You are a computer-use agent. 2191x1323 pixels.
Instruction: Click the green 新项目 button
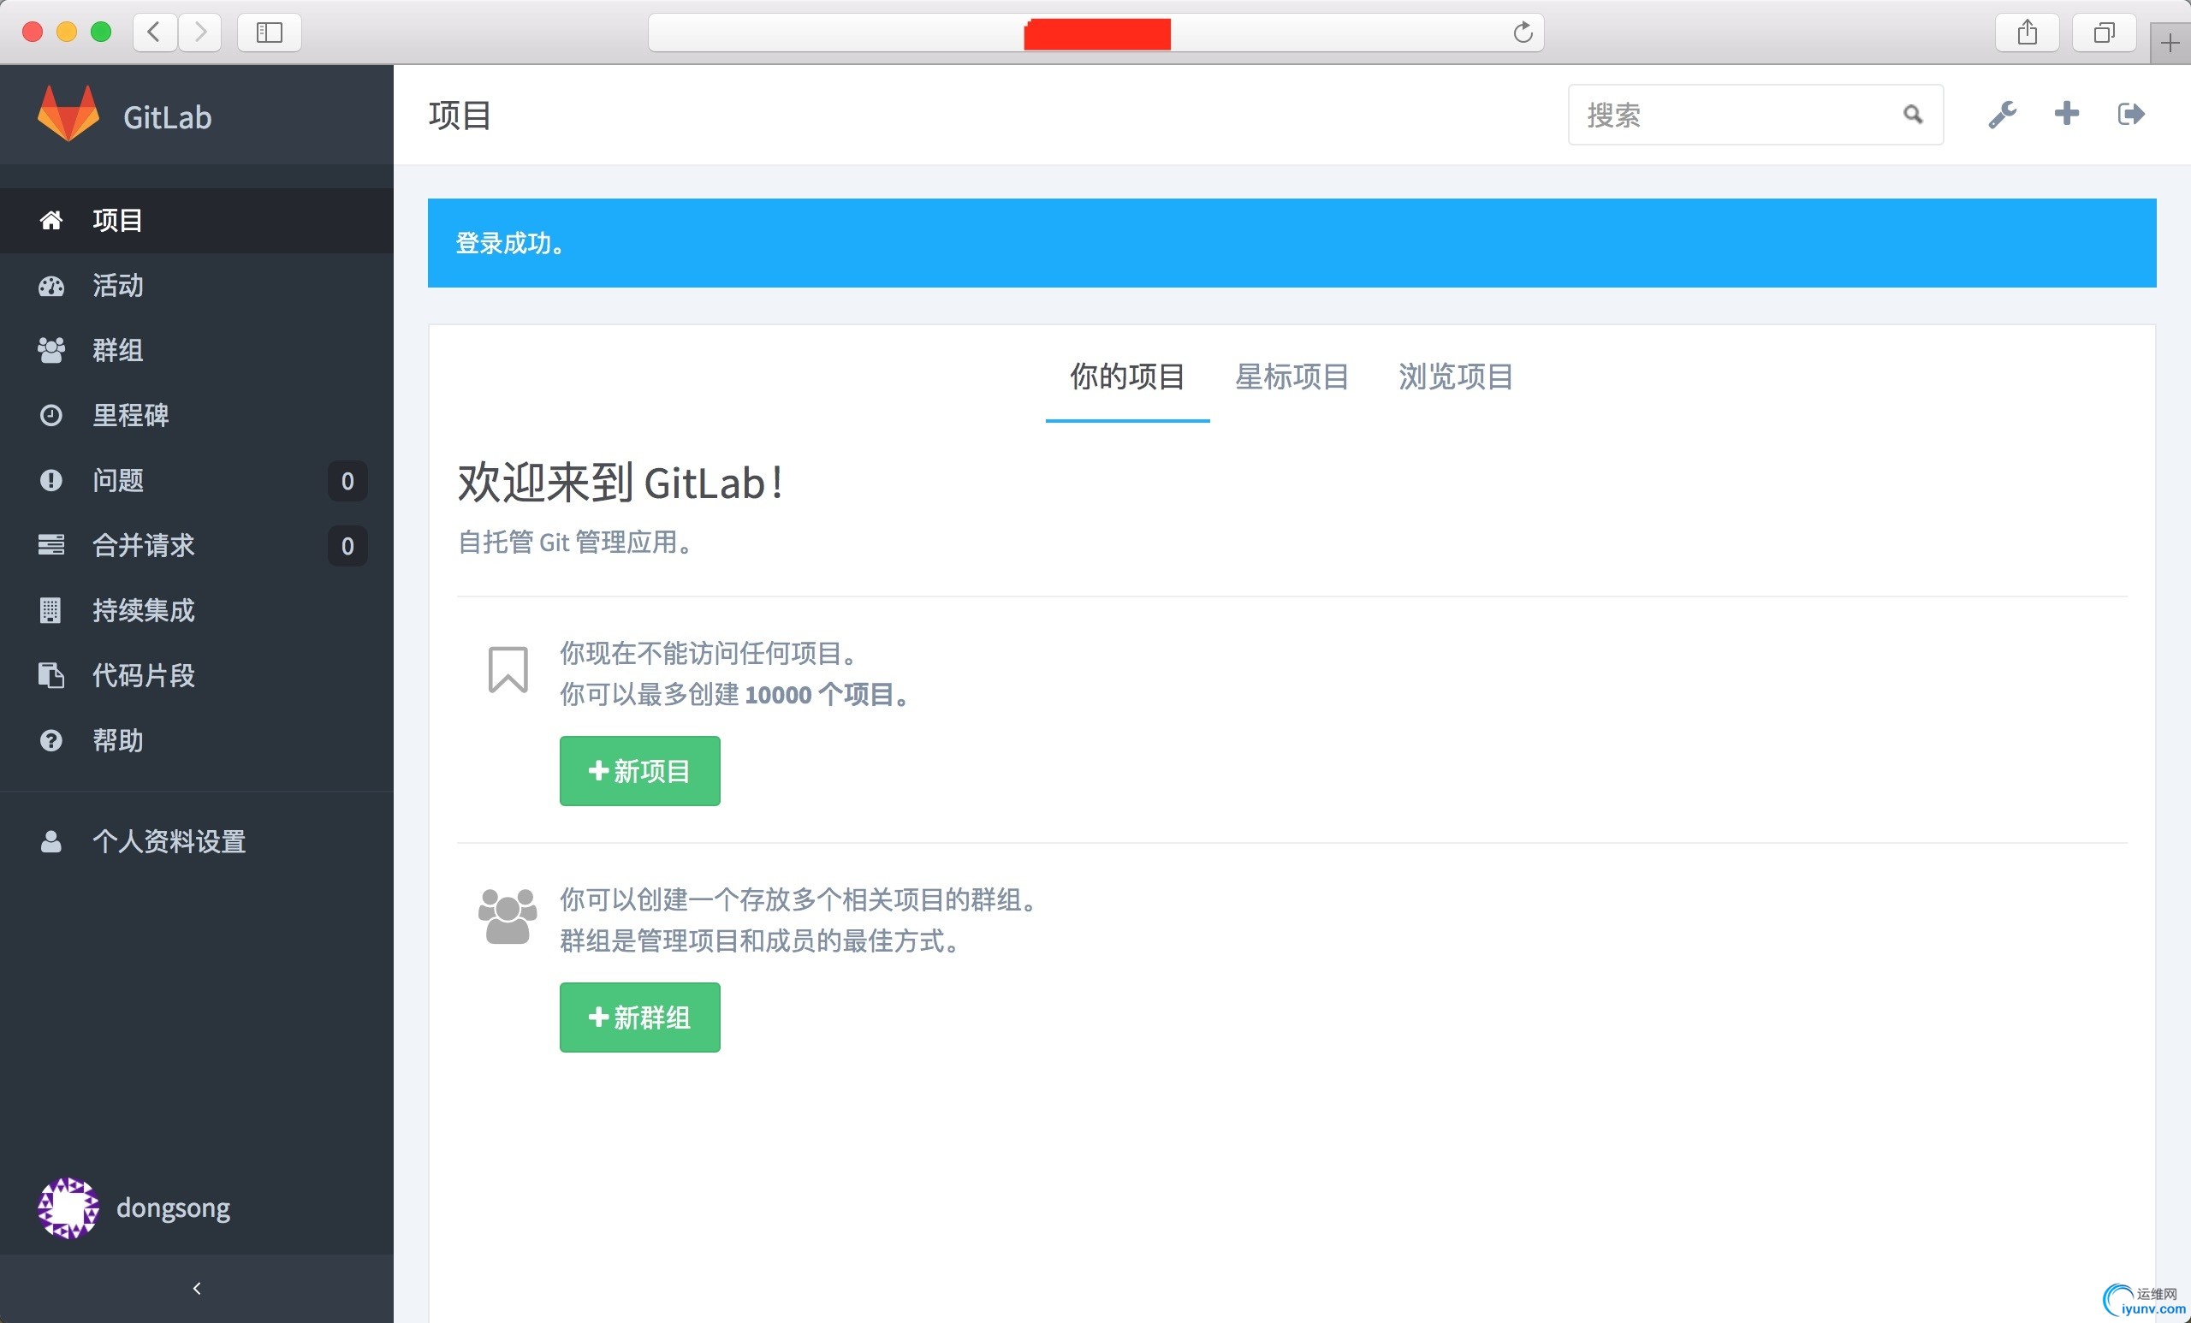639,771
